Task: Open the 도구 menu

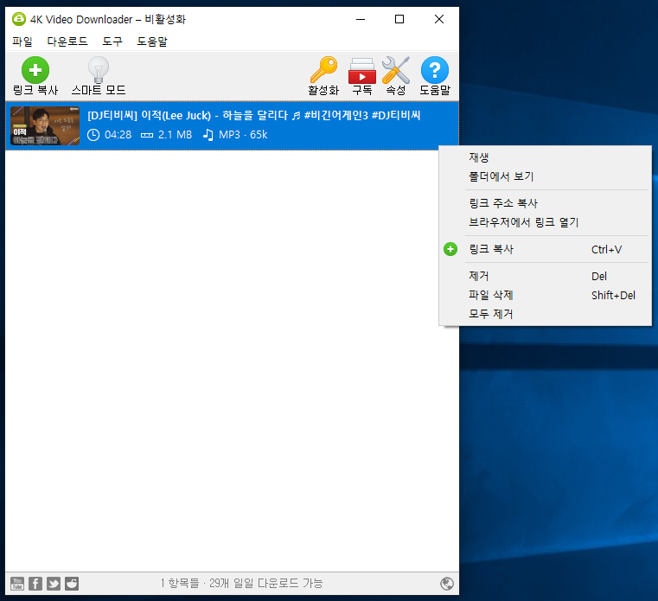Action: coord(112,42)
